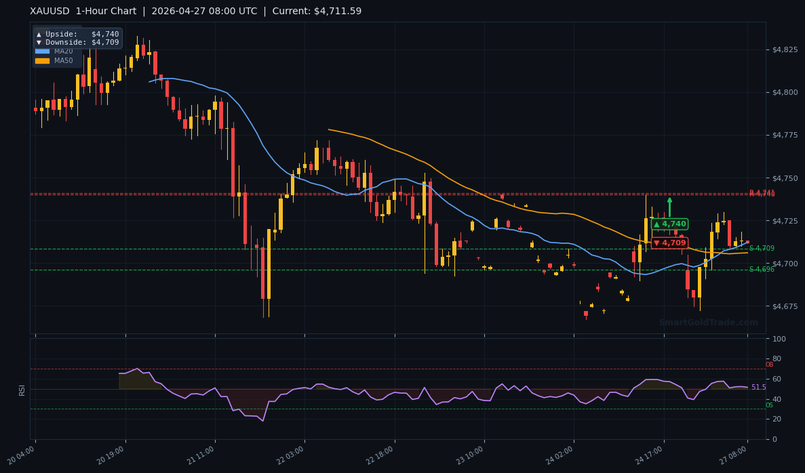This screenshot has height=473, width=805.
Task: Toggle the RSI indicator panel label
Action: coord(22,389)
